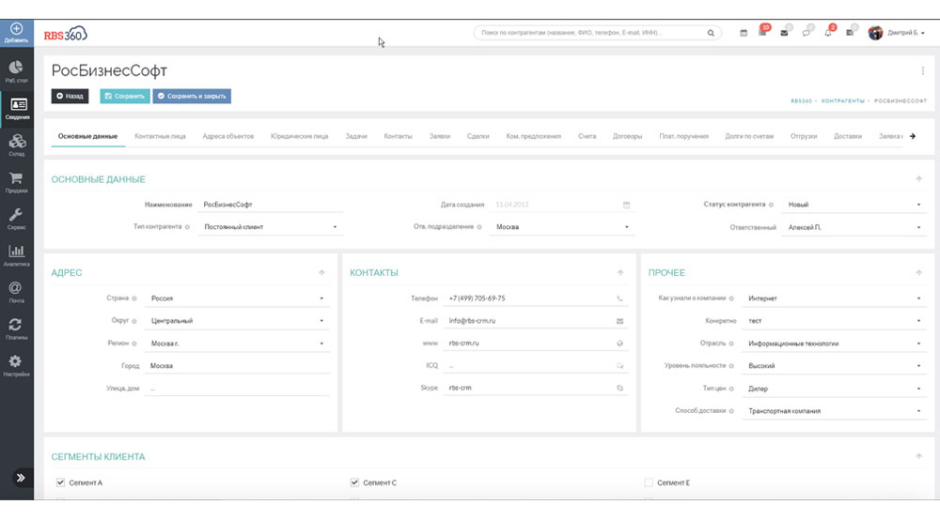The image size is (940, 520).
Task: Switch to the Контактные лица tab
Action: (160, 136)
